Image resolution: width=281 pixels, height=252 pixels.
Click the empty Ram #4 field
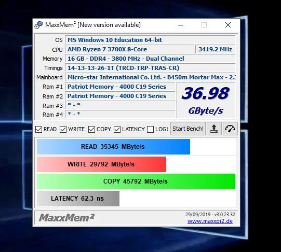[x=120, y=114]
